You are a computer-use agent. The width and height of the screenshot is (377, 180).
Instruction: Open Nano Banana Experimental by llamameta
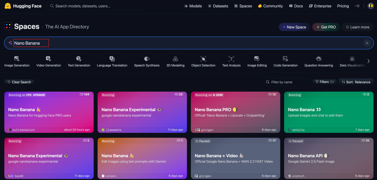tap(142, 112)
